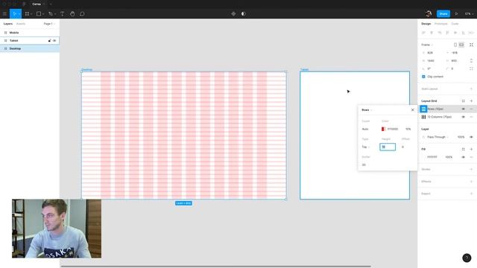The width and height of the screenshot is (477, 268).
Task: Add an export setting with plus icon
Action: [x=471, y=194]
